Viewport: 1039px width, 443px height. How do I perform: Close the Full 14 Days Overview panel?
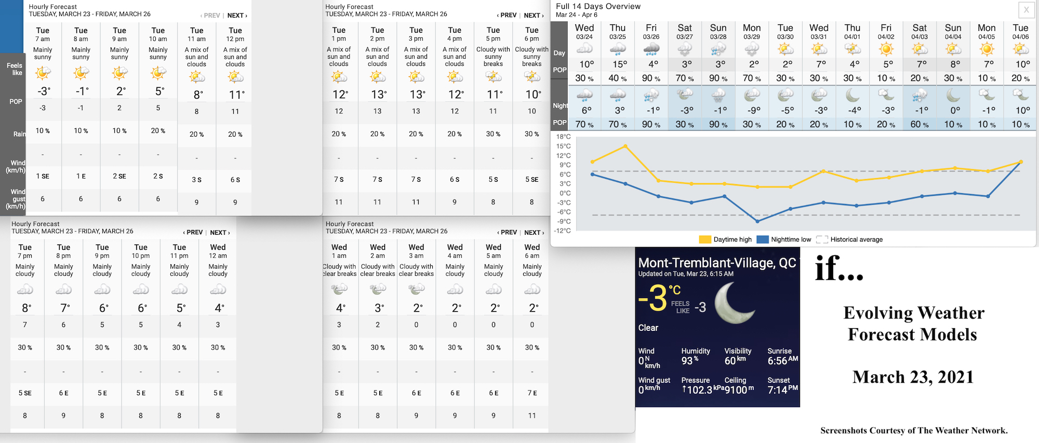pos(1026,9)
